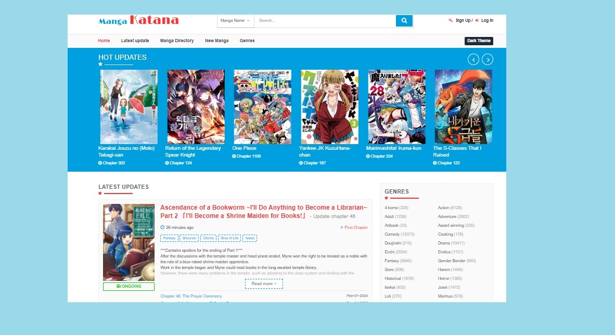Select the Drama tag under Bookworm
The height and width of the screenshot is (335, 615).
(x=208, y=238)
